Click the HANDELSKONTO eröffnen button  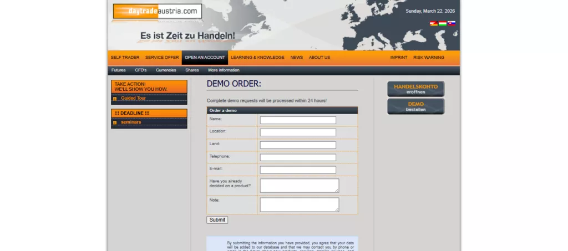(416, 89)
